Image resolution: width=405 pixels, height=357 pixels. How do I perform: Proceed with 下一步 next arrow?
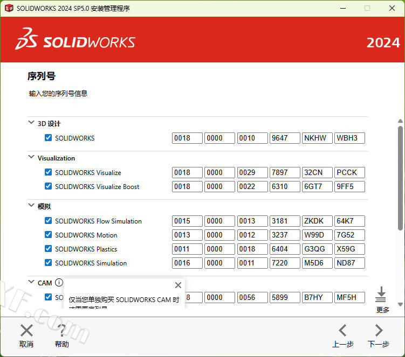click(x=379, y=331)
